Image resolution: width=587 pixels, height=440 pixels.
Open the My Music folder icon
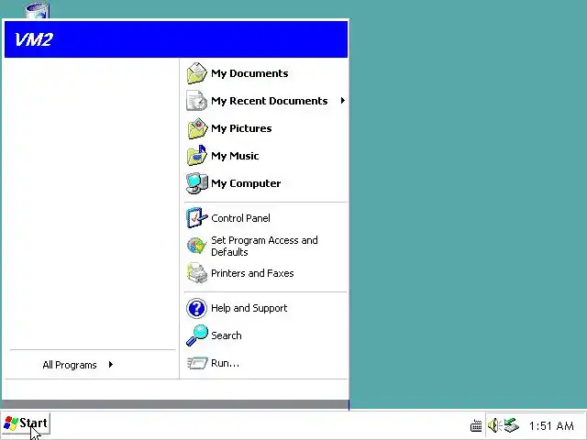click(196, 156)
